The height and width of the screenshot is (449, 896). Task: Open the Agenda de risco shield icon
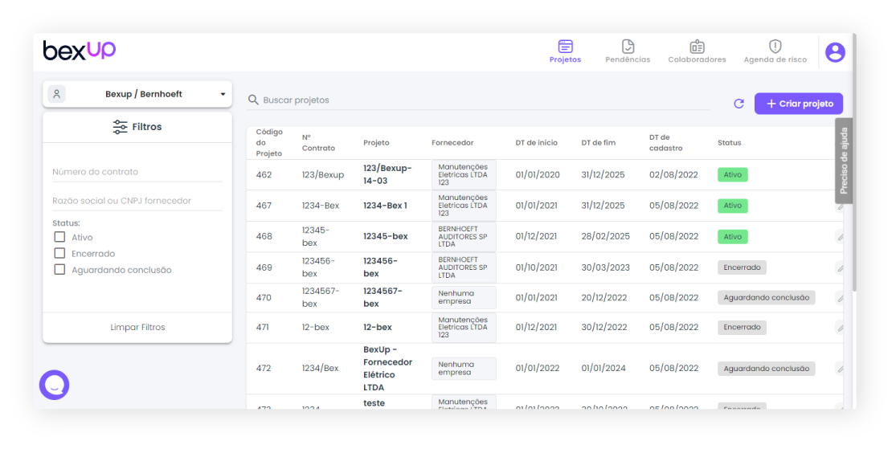coord(775,47)
